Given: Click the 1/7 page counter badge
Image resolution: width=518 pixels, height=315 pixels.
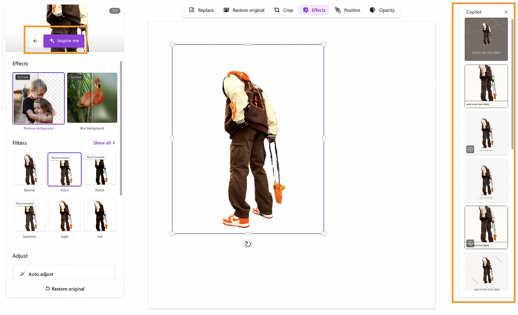Looking at the screenshot, I should 115,11.
